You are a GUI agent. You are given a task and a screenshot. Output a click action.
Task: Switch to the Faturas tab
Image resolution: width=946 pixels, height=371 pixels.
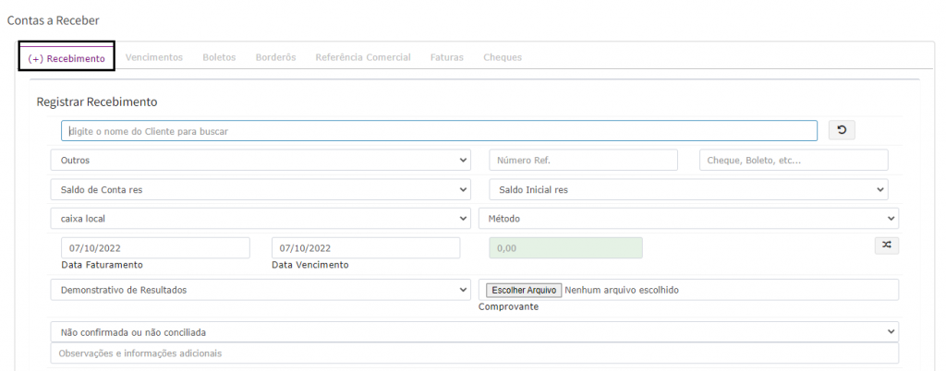click(x=447, y=57)
